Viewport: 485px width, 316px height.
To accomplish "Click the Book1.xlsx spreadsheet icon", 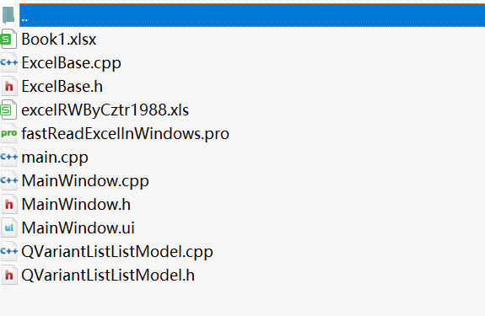I will point(8,39).
